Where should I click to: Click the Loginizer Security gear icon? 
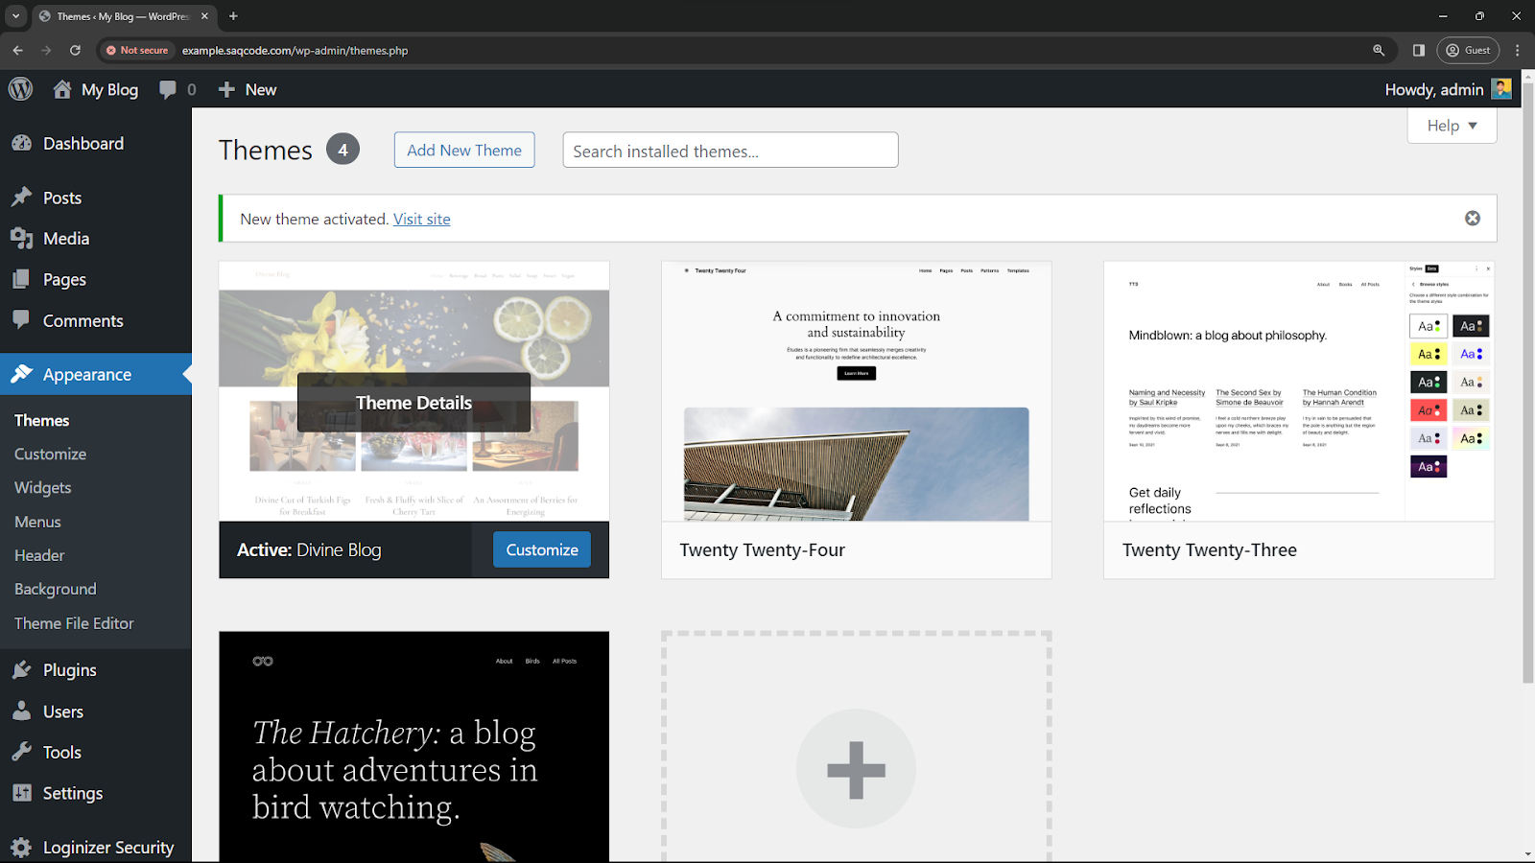pos(22,847)
